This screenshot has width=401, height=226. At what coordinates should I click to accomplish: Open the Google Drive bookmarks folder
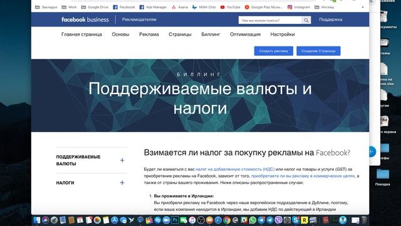(x=95, y=7)
